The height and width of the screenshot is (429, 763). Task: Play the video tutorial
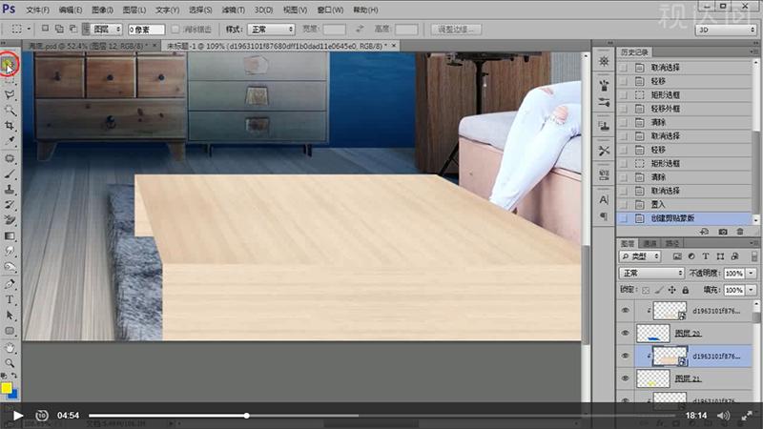click(18, 416)
